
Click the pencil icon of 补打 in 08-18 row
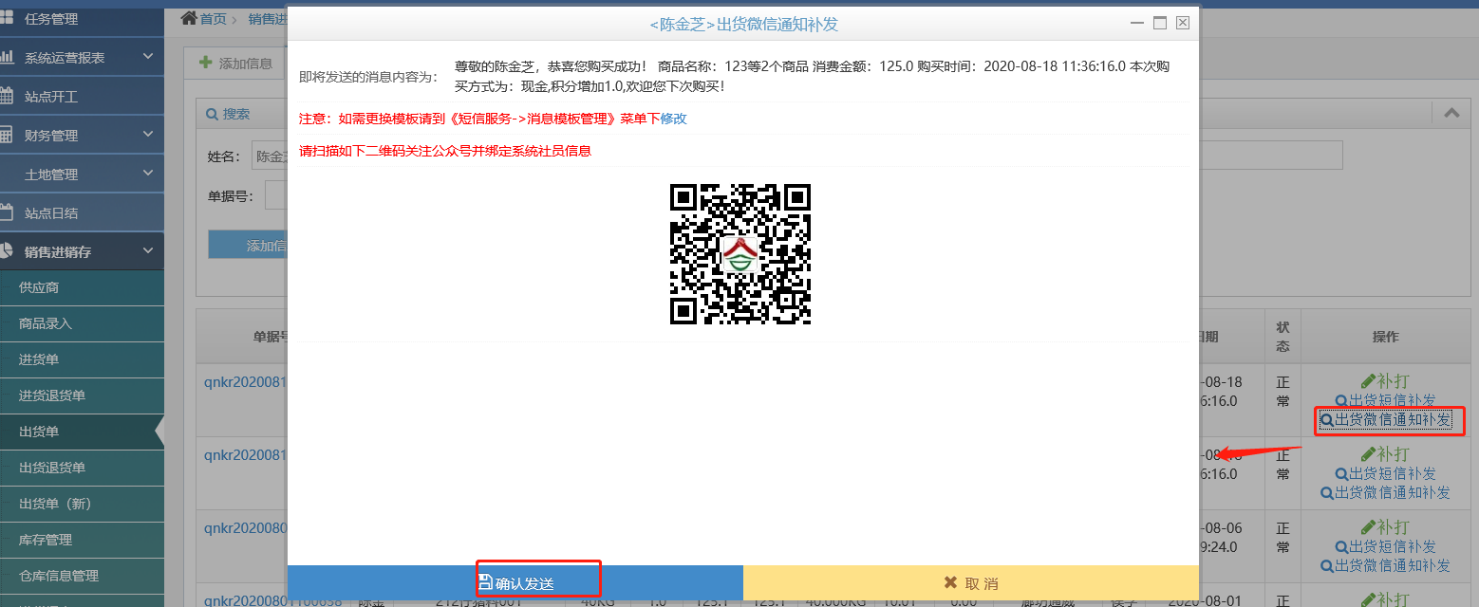tap(1368, 381)
